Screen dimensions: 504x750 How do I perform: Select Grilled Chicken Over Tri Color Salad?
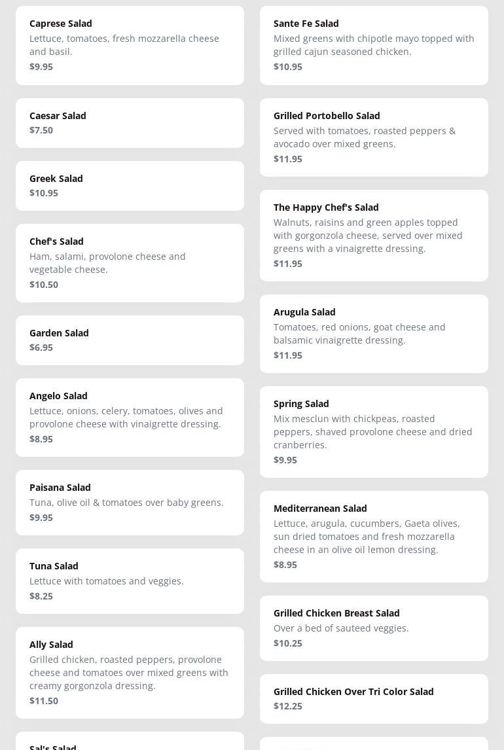[x=374, y=699]
